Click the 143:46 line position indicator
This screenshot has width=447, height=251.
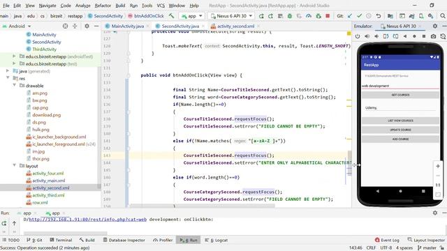point(356,248)
